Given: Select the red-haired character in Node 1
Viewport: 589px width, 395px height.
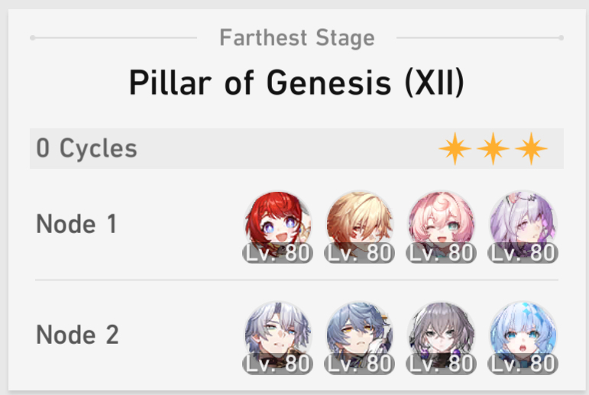Looking at the screenshot, I should [x=277, y=225].
